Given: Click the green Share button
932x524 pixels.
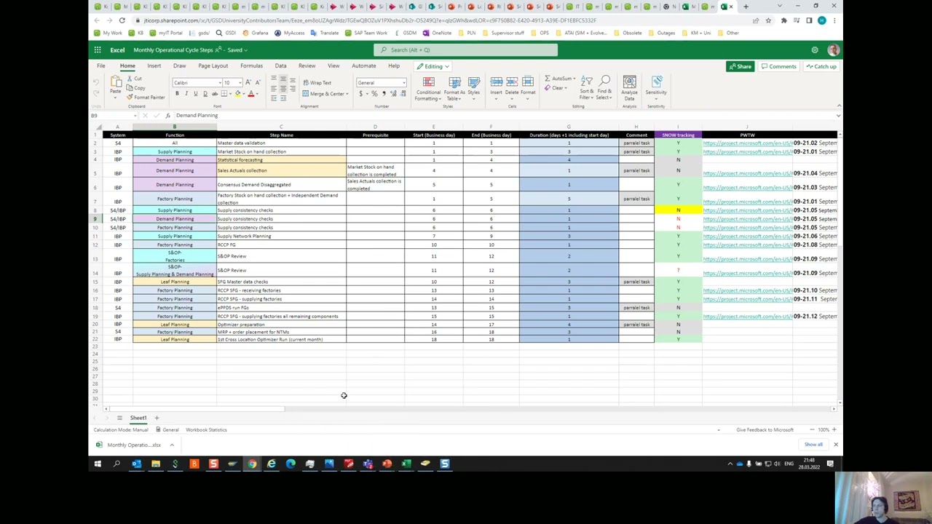Looking at the screenshot, I should [741, 66].
